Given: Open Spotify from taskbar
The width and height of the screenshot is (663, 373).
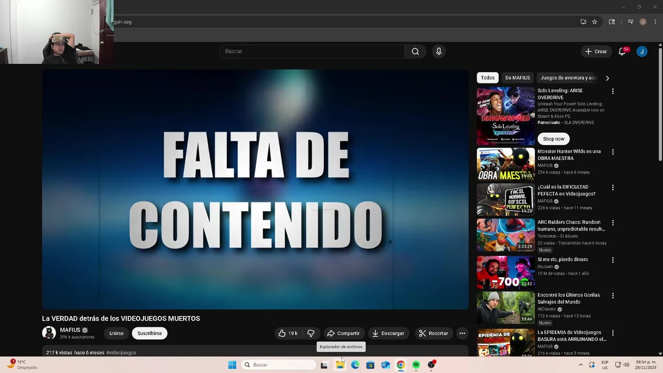Looking at the screenshot, I should point(416,365).
